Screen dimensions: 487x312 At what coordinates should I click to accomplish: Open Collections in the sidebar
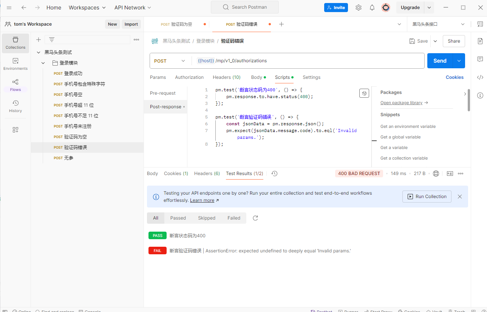point(15,43)
